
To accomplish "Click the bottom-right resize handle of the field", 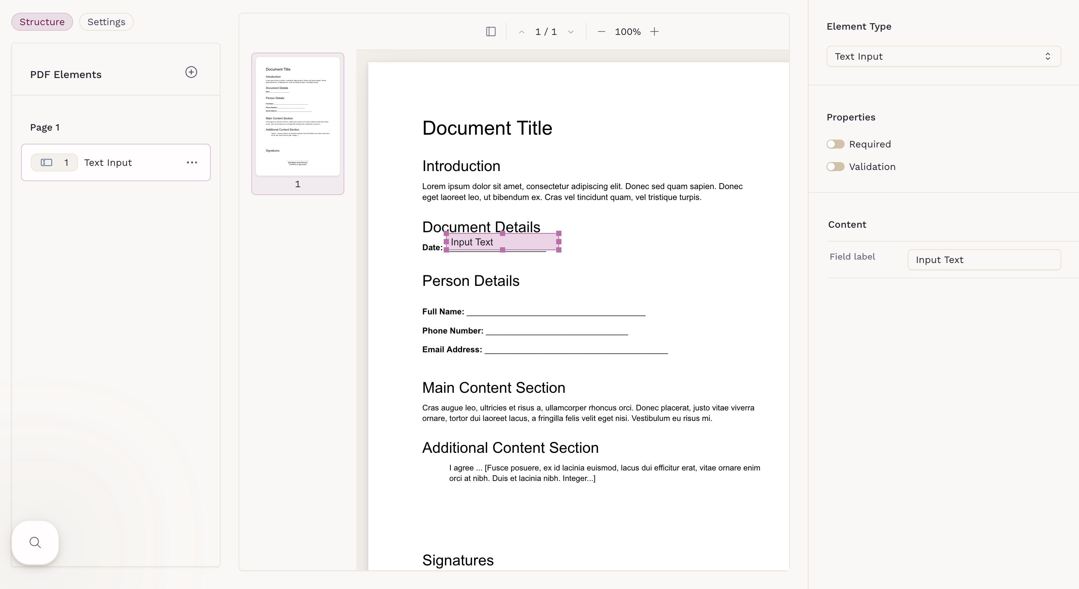I will [x=559, y=250].
